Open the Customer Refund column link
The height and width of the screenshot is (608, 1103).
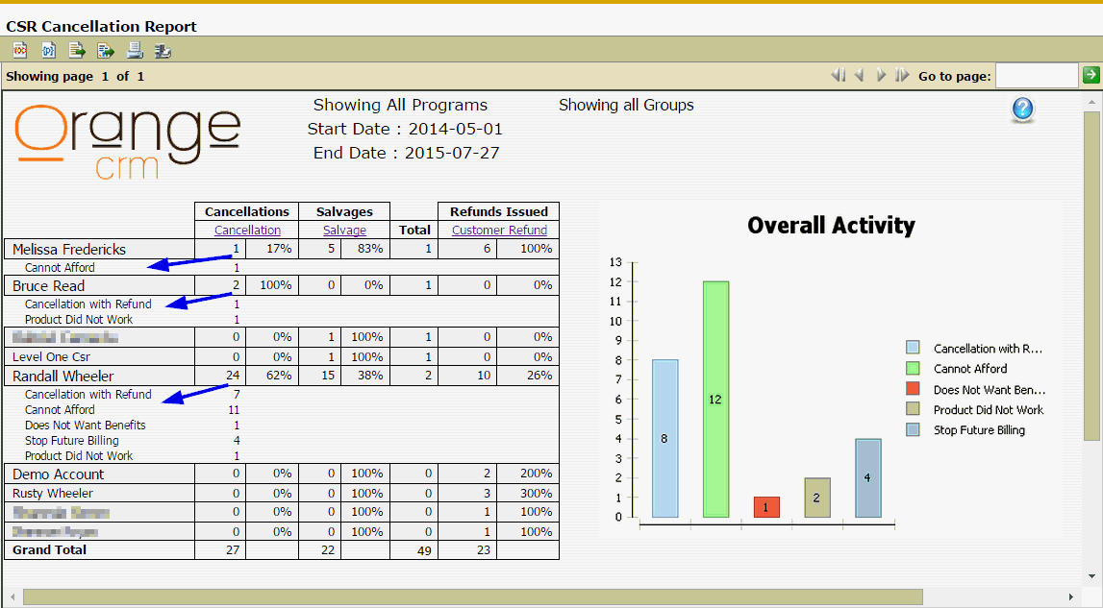[x=499, y=231]
